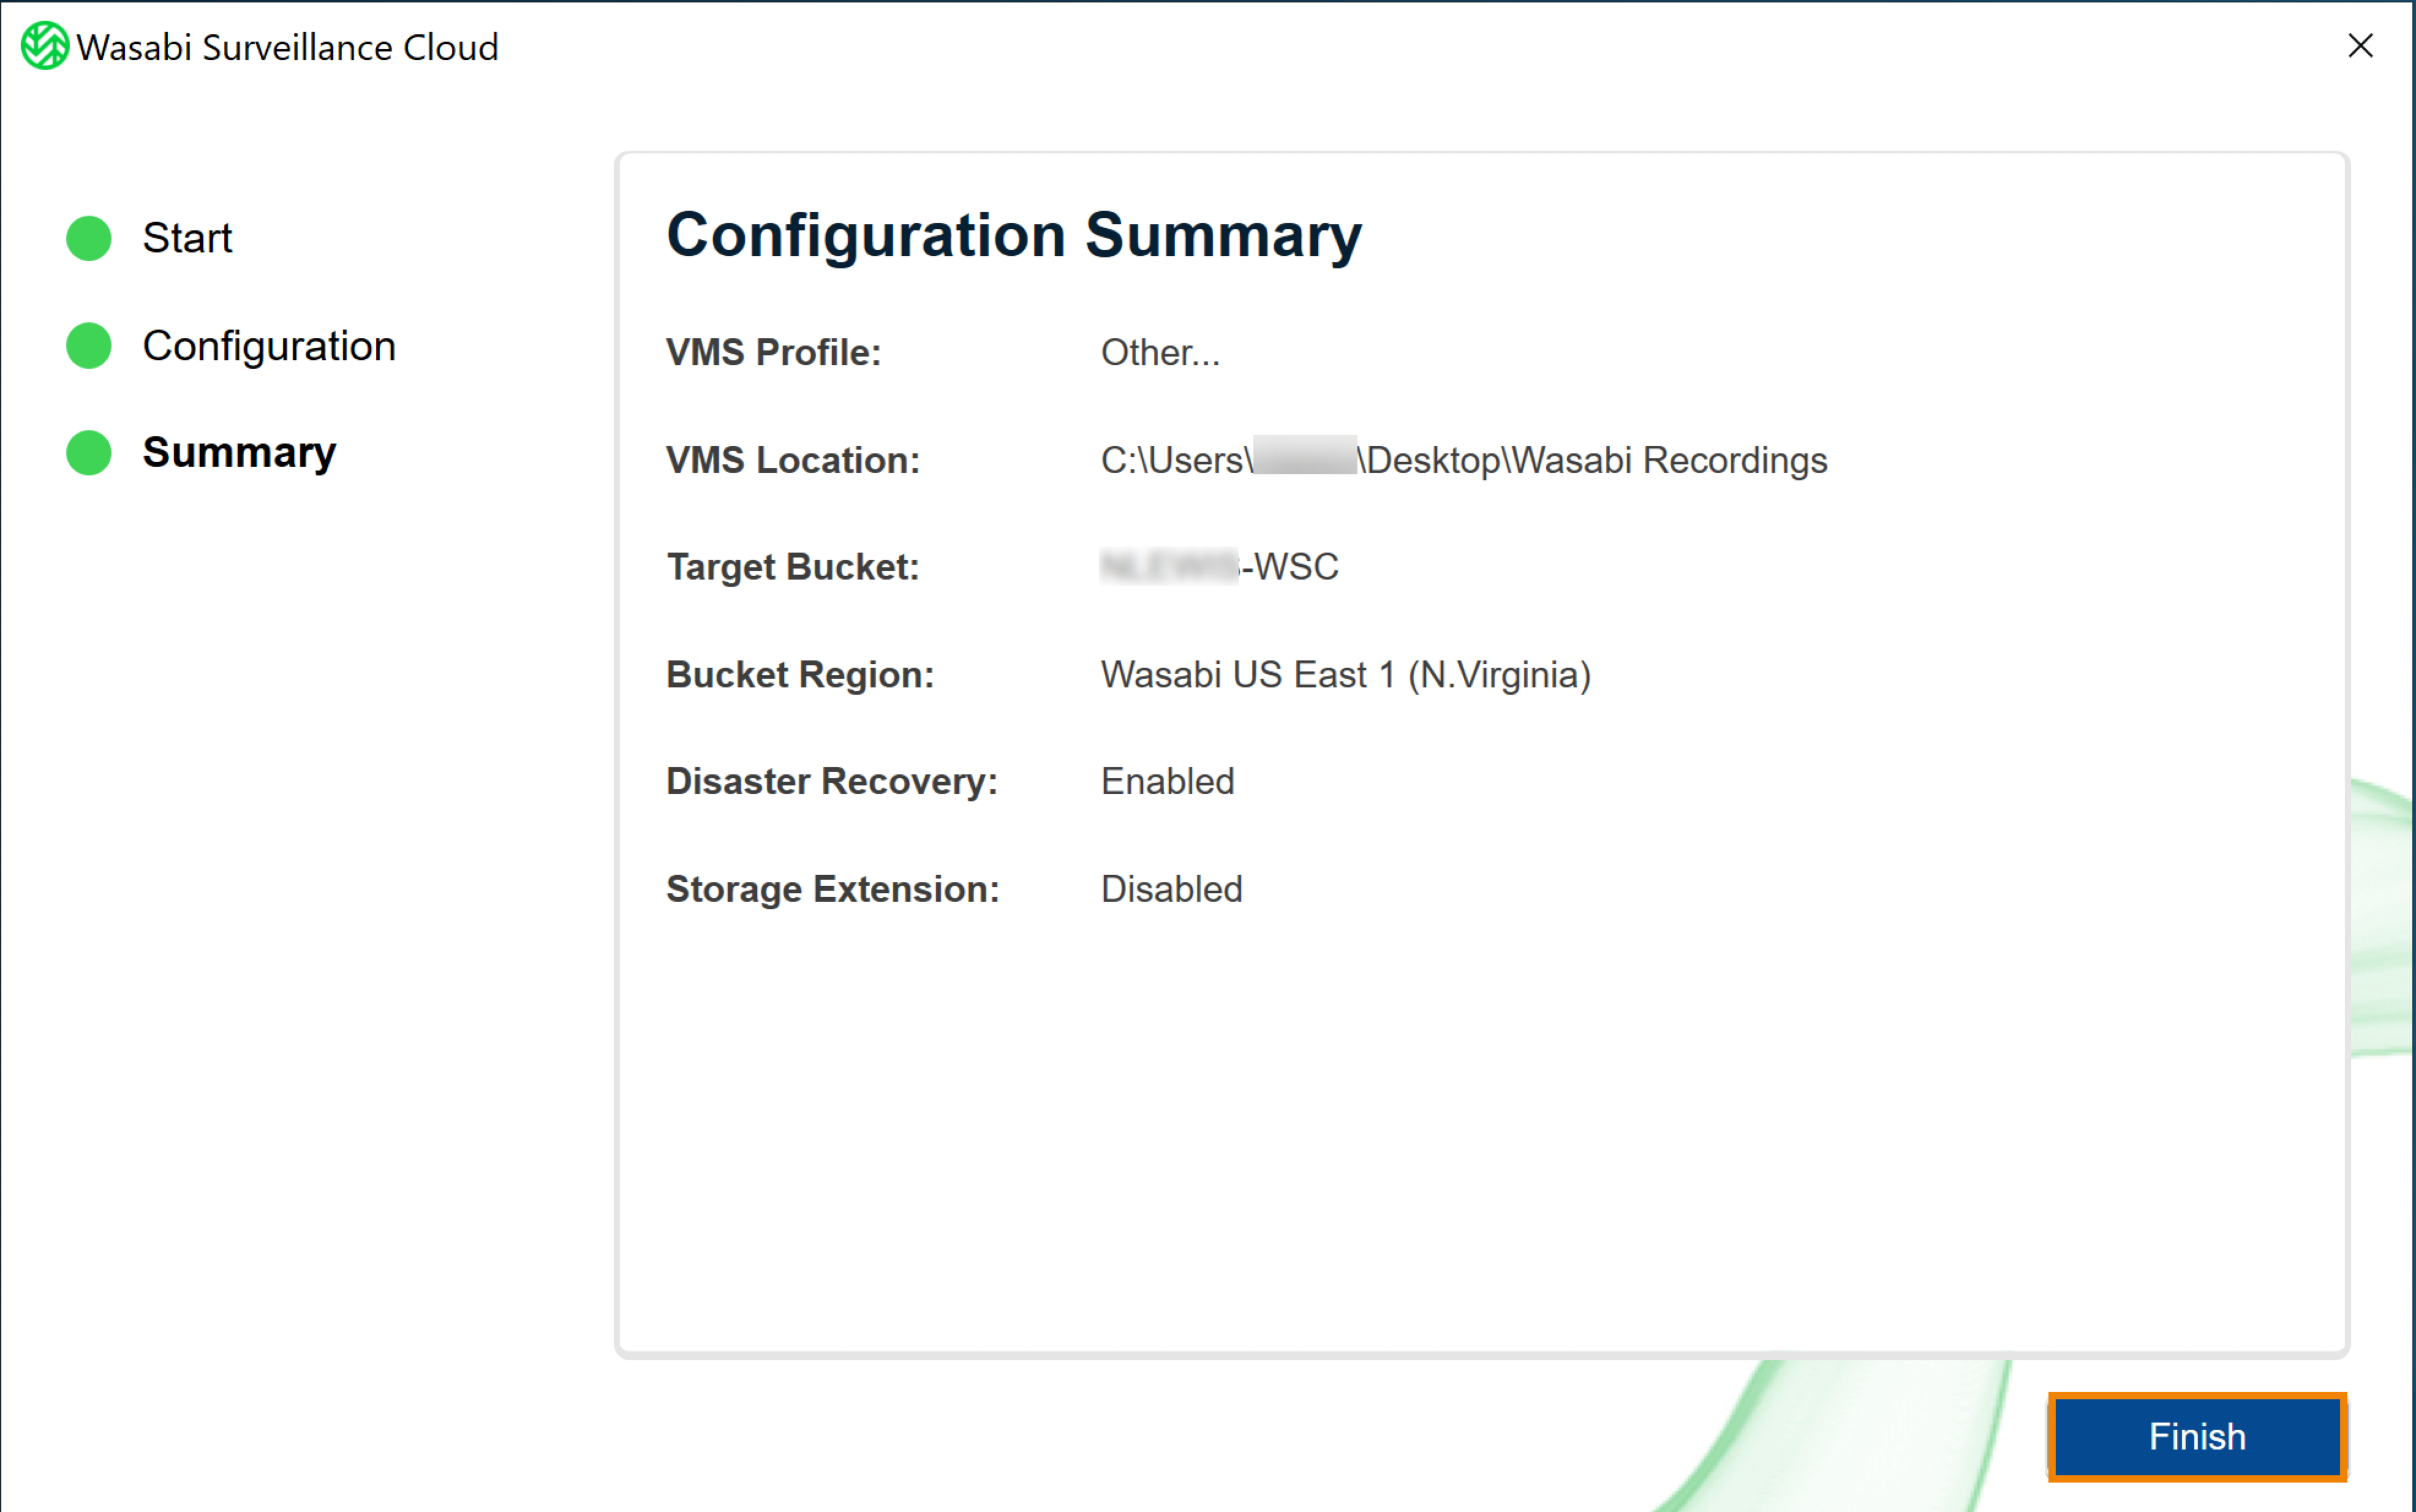Click the Storage Extension label
This screenshot has height=1512, width=2416.
click(834, 889)
